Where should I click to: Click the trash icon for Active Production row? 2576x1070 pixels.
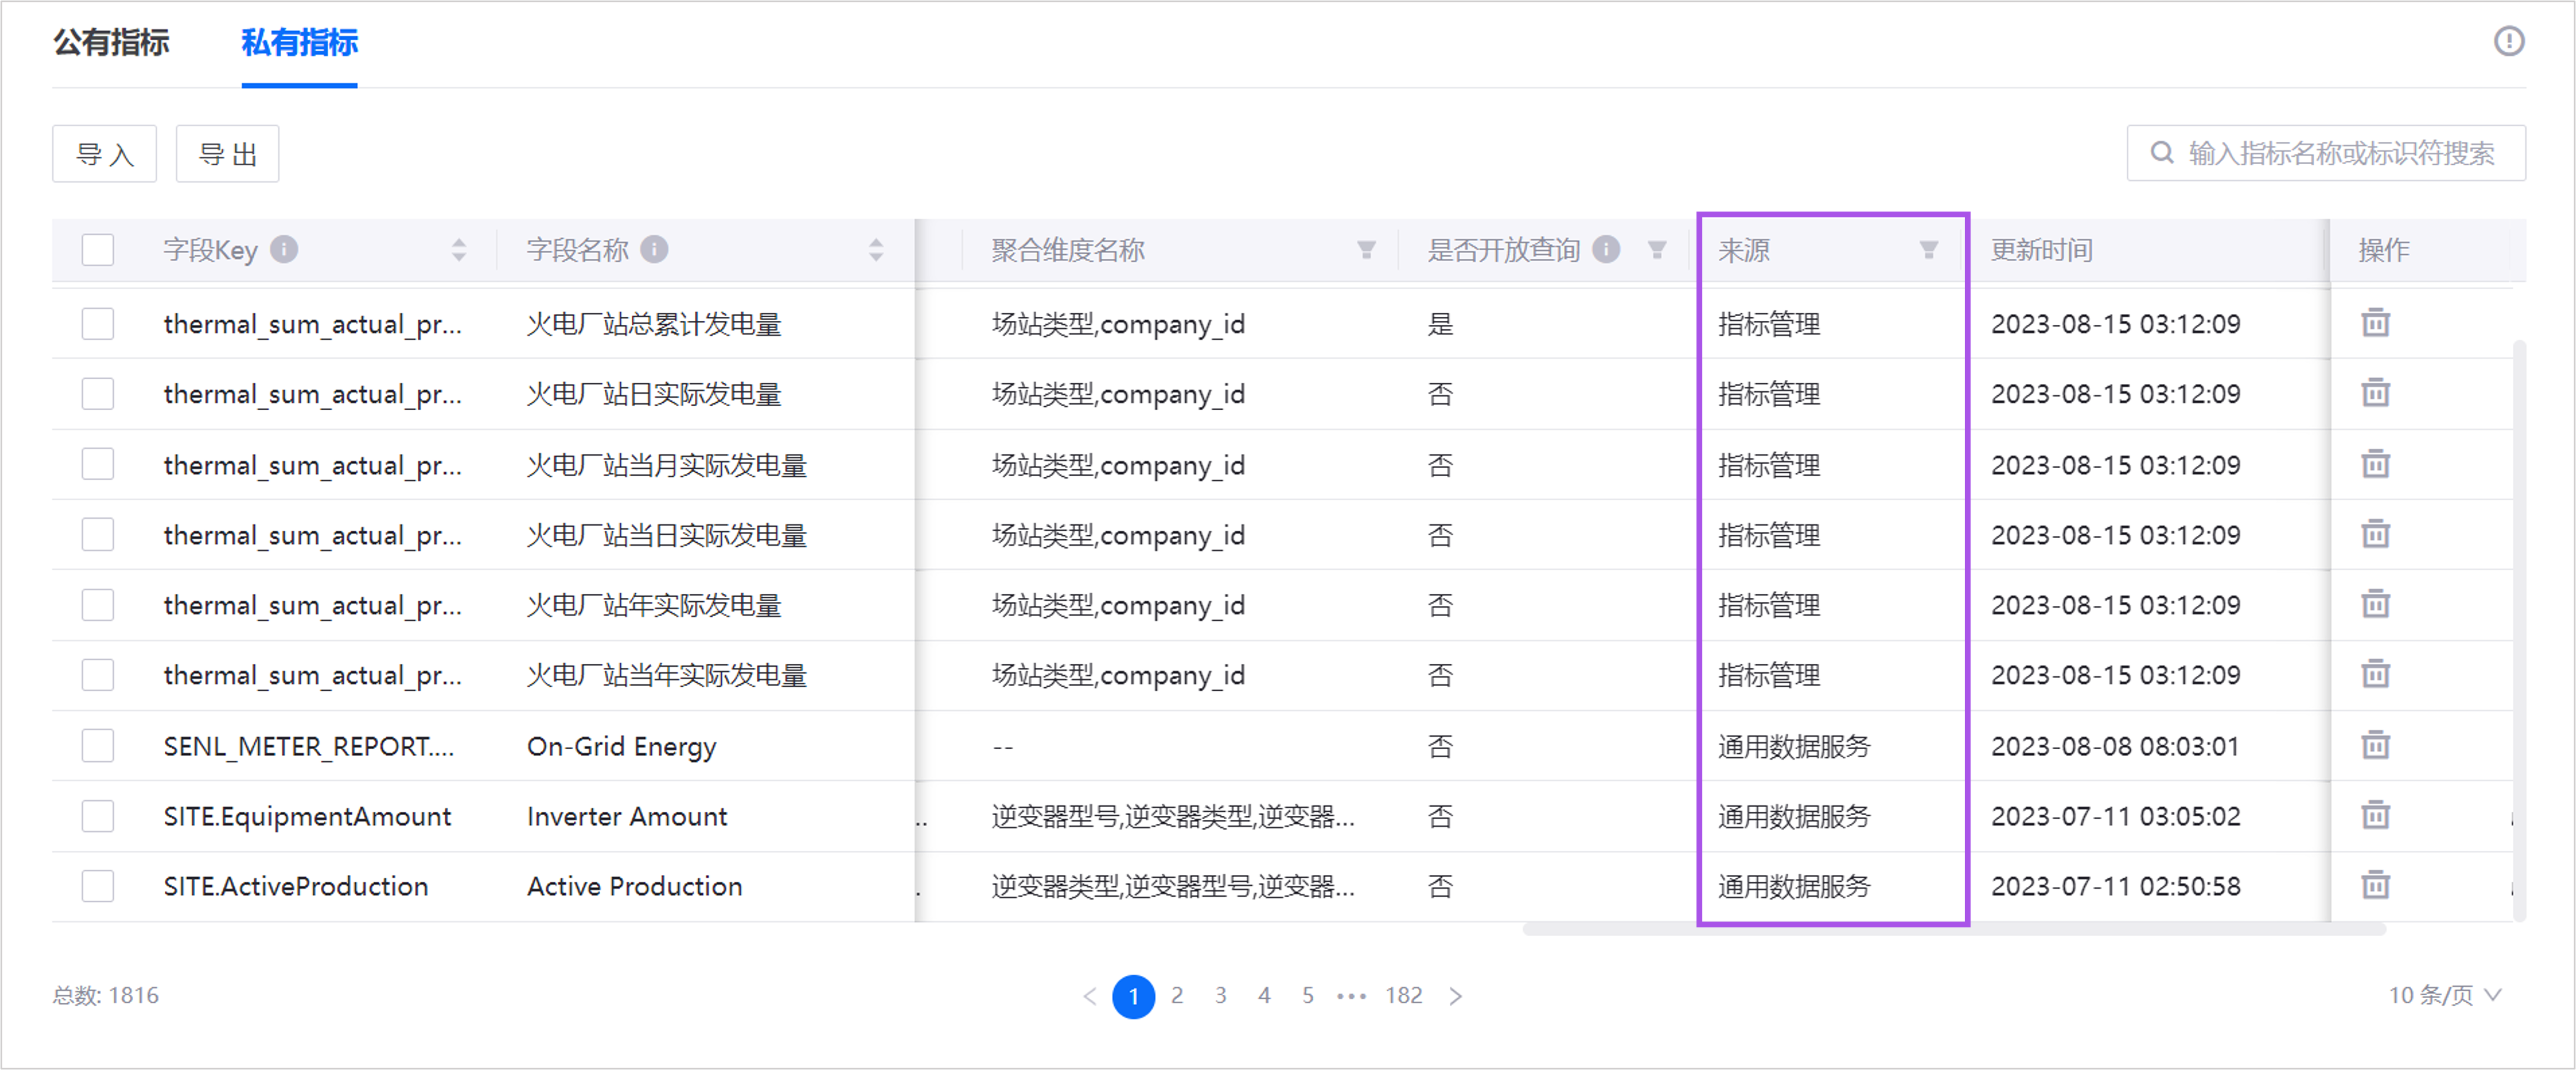click(2375, 885)
